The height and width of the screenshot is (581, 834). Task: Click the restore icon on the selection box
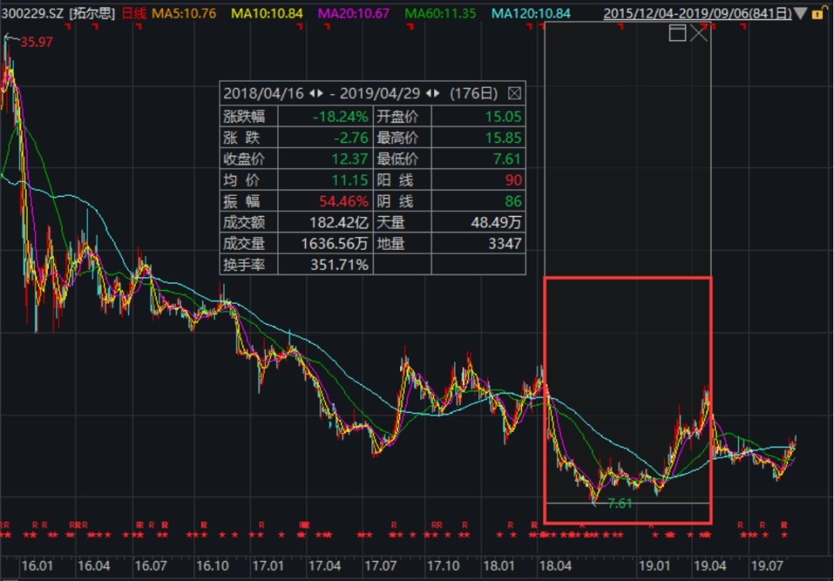tap(677, 32)
